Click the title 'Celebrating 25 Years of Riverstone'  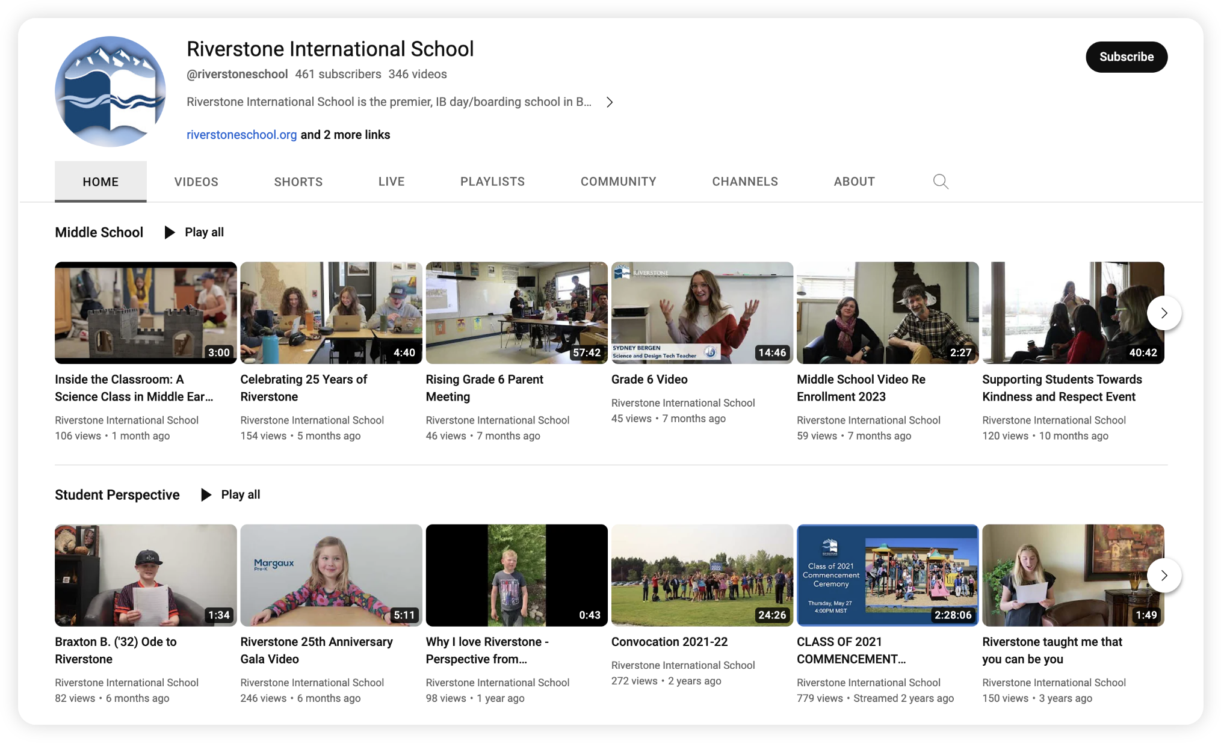(304, 388)
